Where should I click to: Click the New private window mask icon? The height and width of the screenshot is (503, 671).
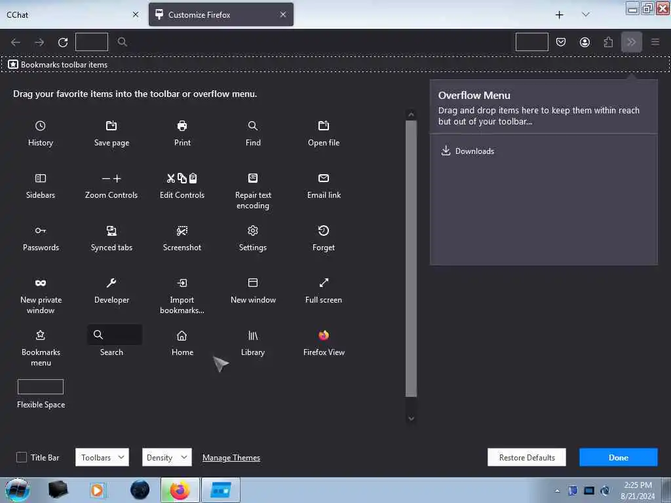pos(40,283)
